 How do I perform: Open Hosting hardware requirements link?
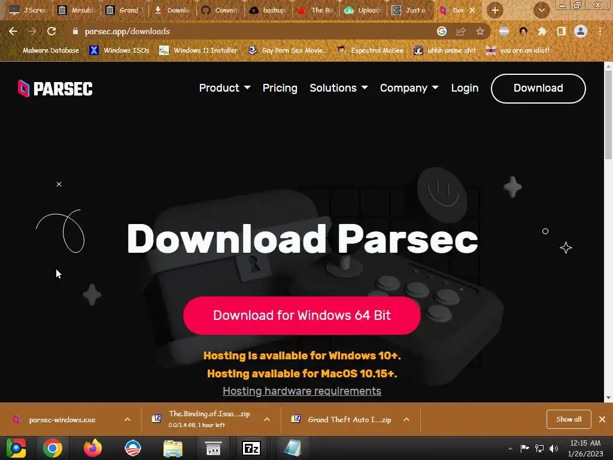(302, 391)
